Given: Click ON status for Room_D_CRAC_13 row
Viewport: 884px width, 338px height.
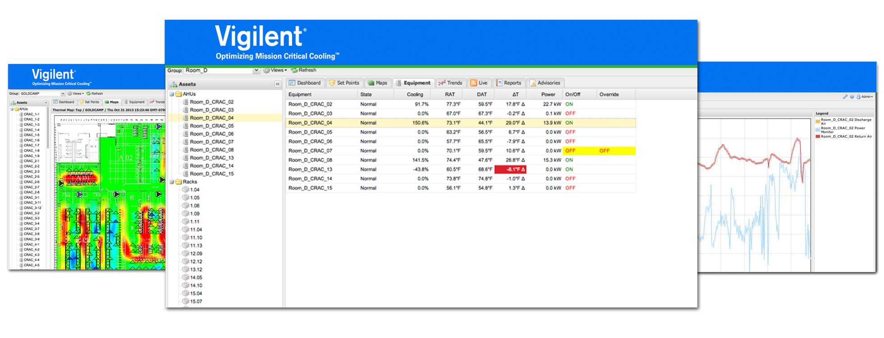Looking at the screenshot, I should (569, 169).
